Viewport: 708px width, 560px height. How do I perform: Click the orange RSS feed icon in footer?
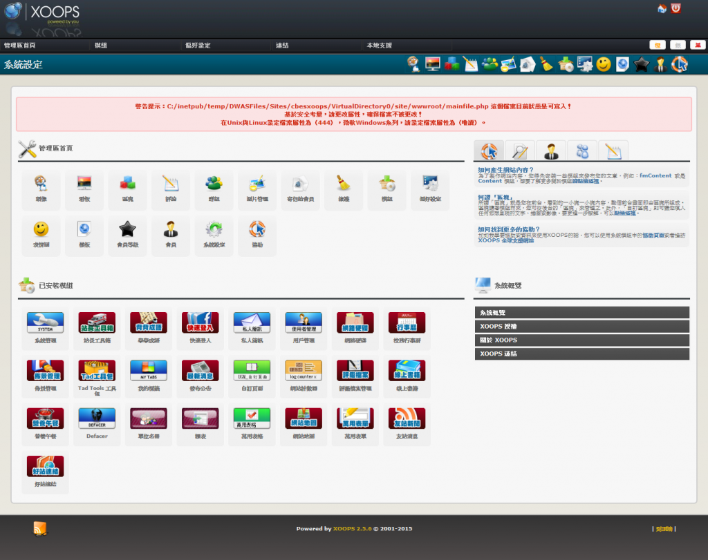[x=40, y=528]
